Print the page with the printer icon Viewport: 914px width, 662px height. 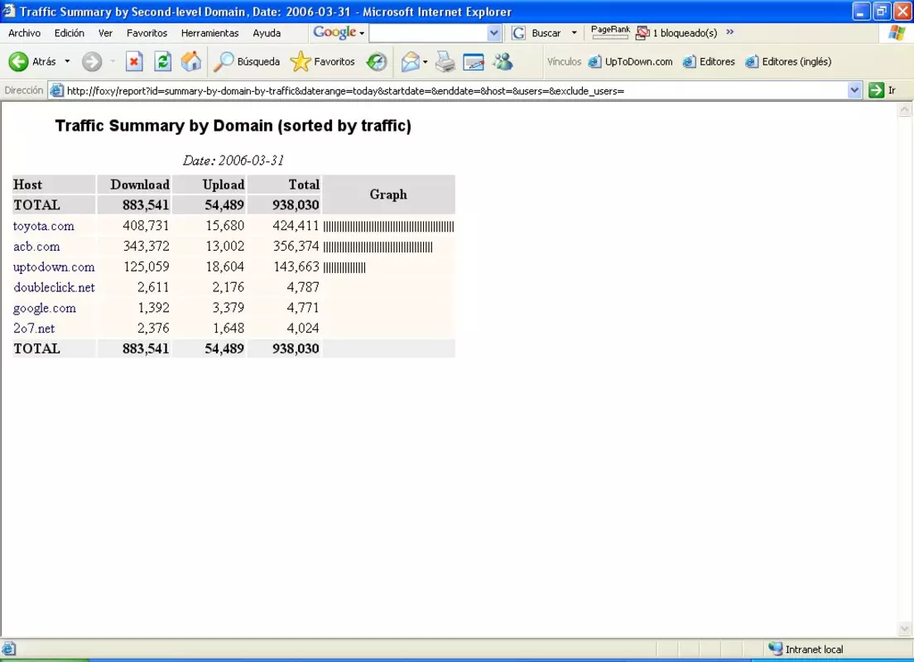(x=445, y=61)
